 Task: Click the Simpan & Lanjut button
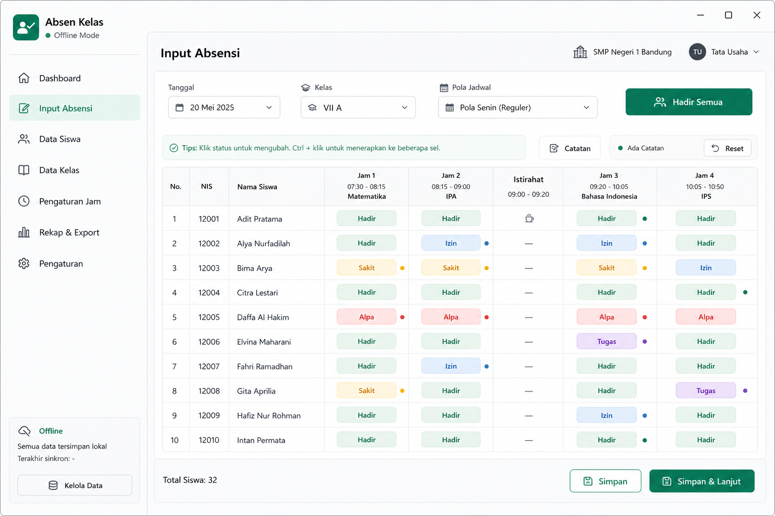[x=702, y=481]
